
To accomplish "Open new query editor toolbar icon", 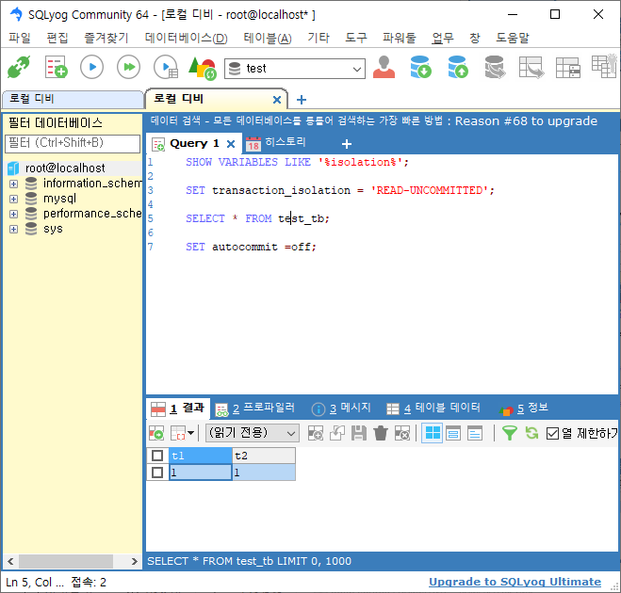I will (56, 67).
